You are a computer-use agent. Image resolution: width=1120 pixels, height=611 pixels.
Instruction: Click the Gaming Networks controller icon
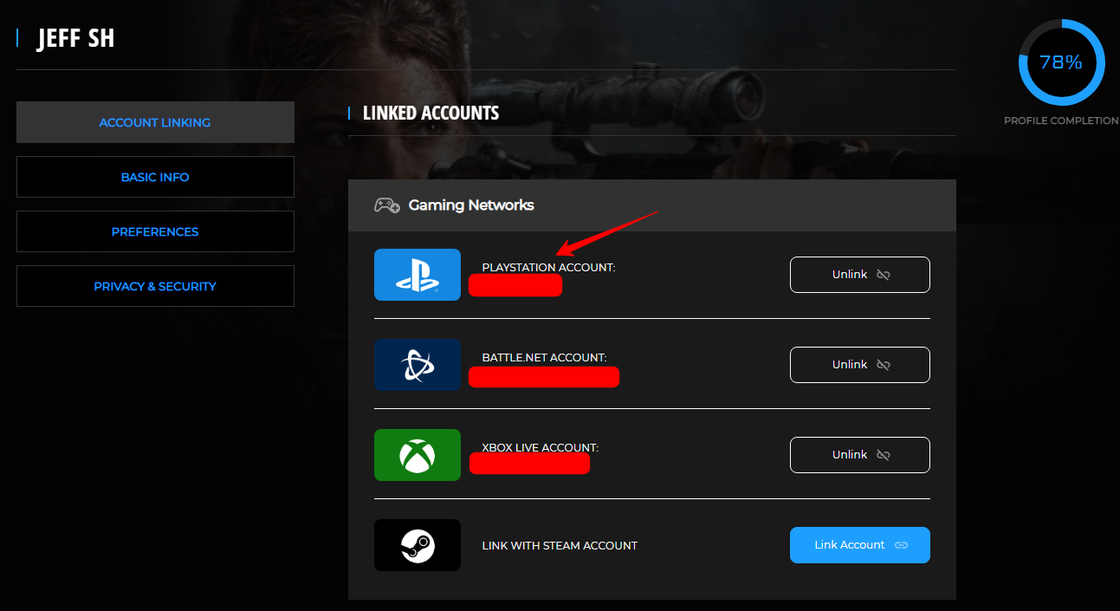click(x=386, y=205)
